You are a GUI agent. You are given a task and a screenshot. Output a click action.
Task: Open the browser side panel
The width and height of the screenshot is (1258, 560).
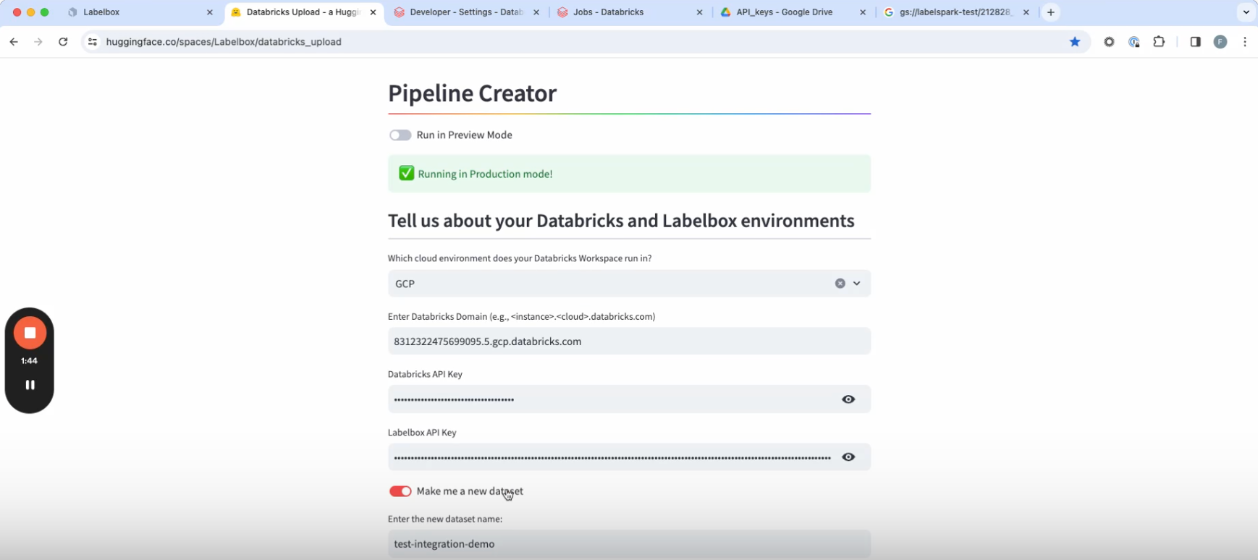(x=1195, y=42)
